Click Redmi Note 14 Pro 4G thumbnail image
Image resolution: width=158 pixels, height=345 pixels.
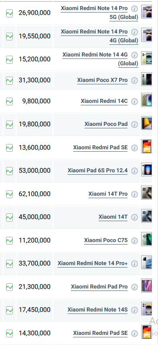pyautogui.click(x=146, y=35)
